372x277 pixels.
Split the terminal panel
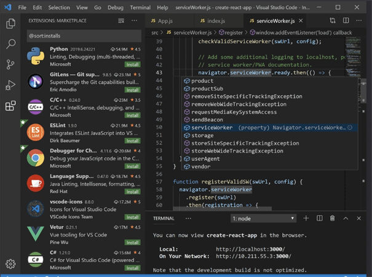click(320, 218)
